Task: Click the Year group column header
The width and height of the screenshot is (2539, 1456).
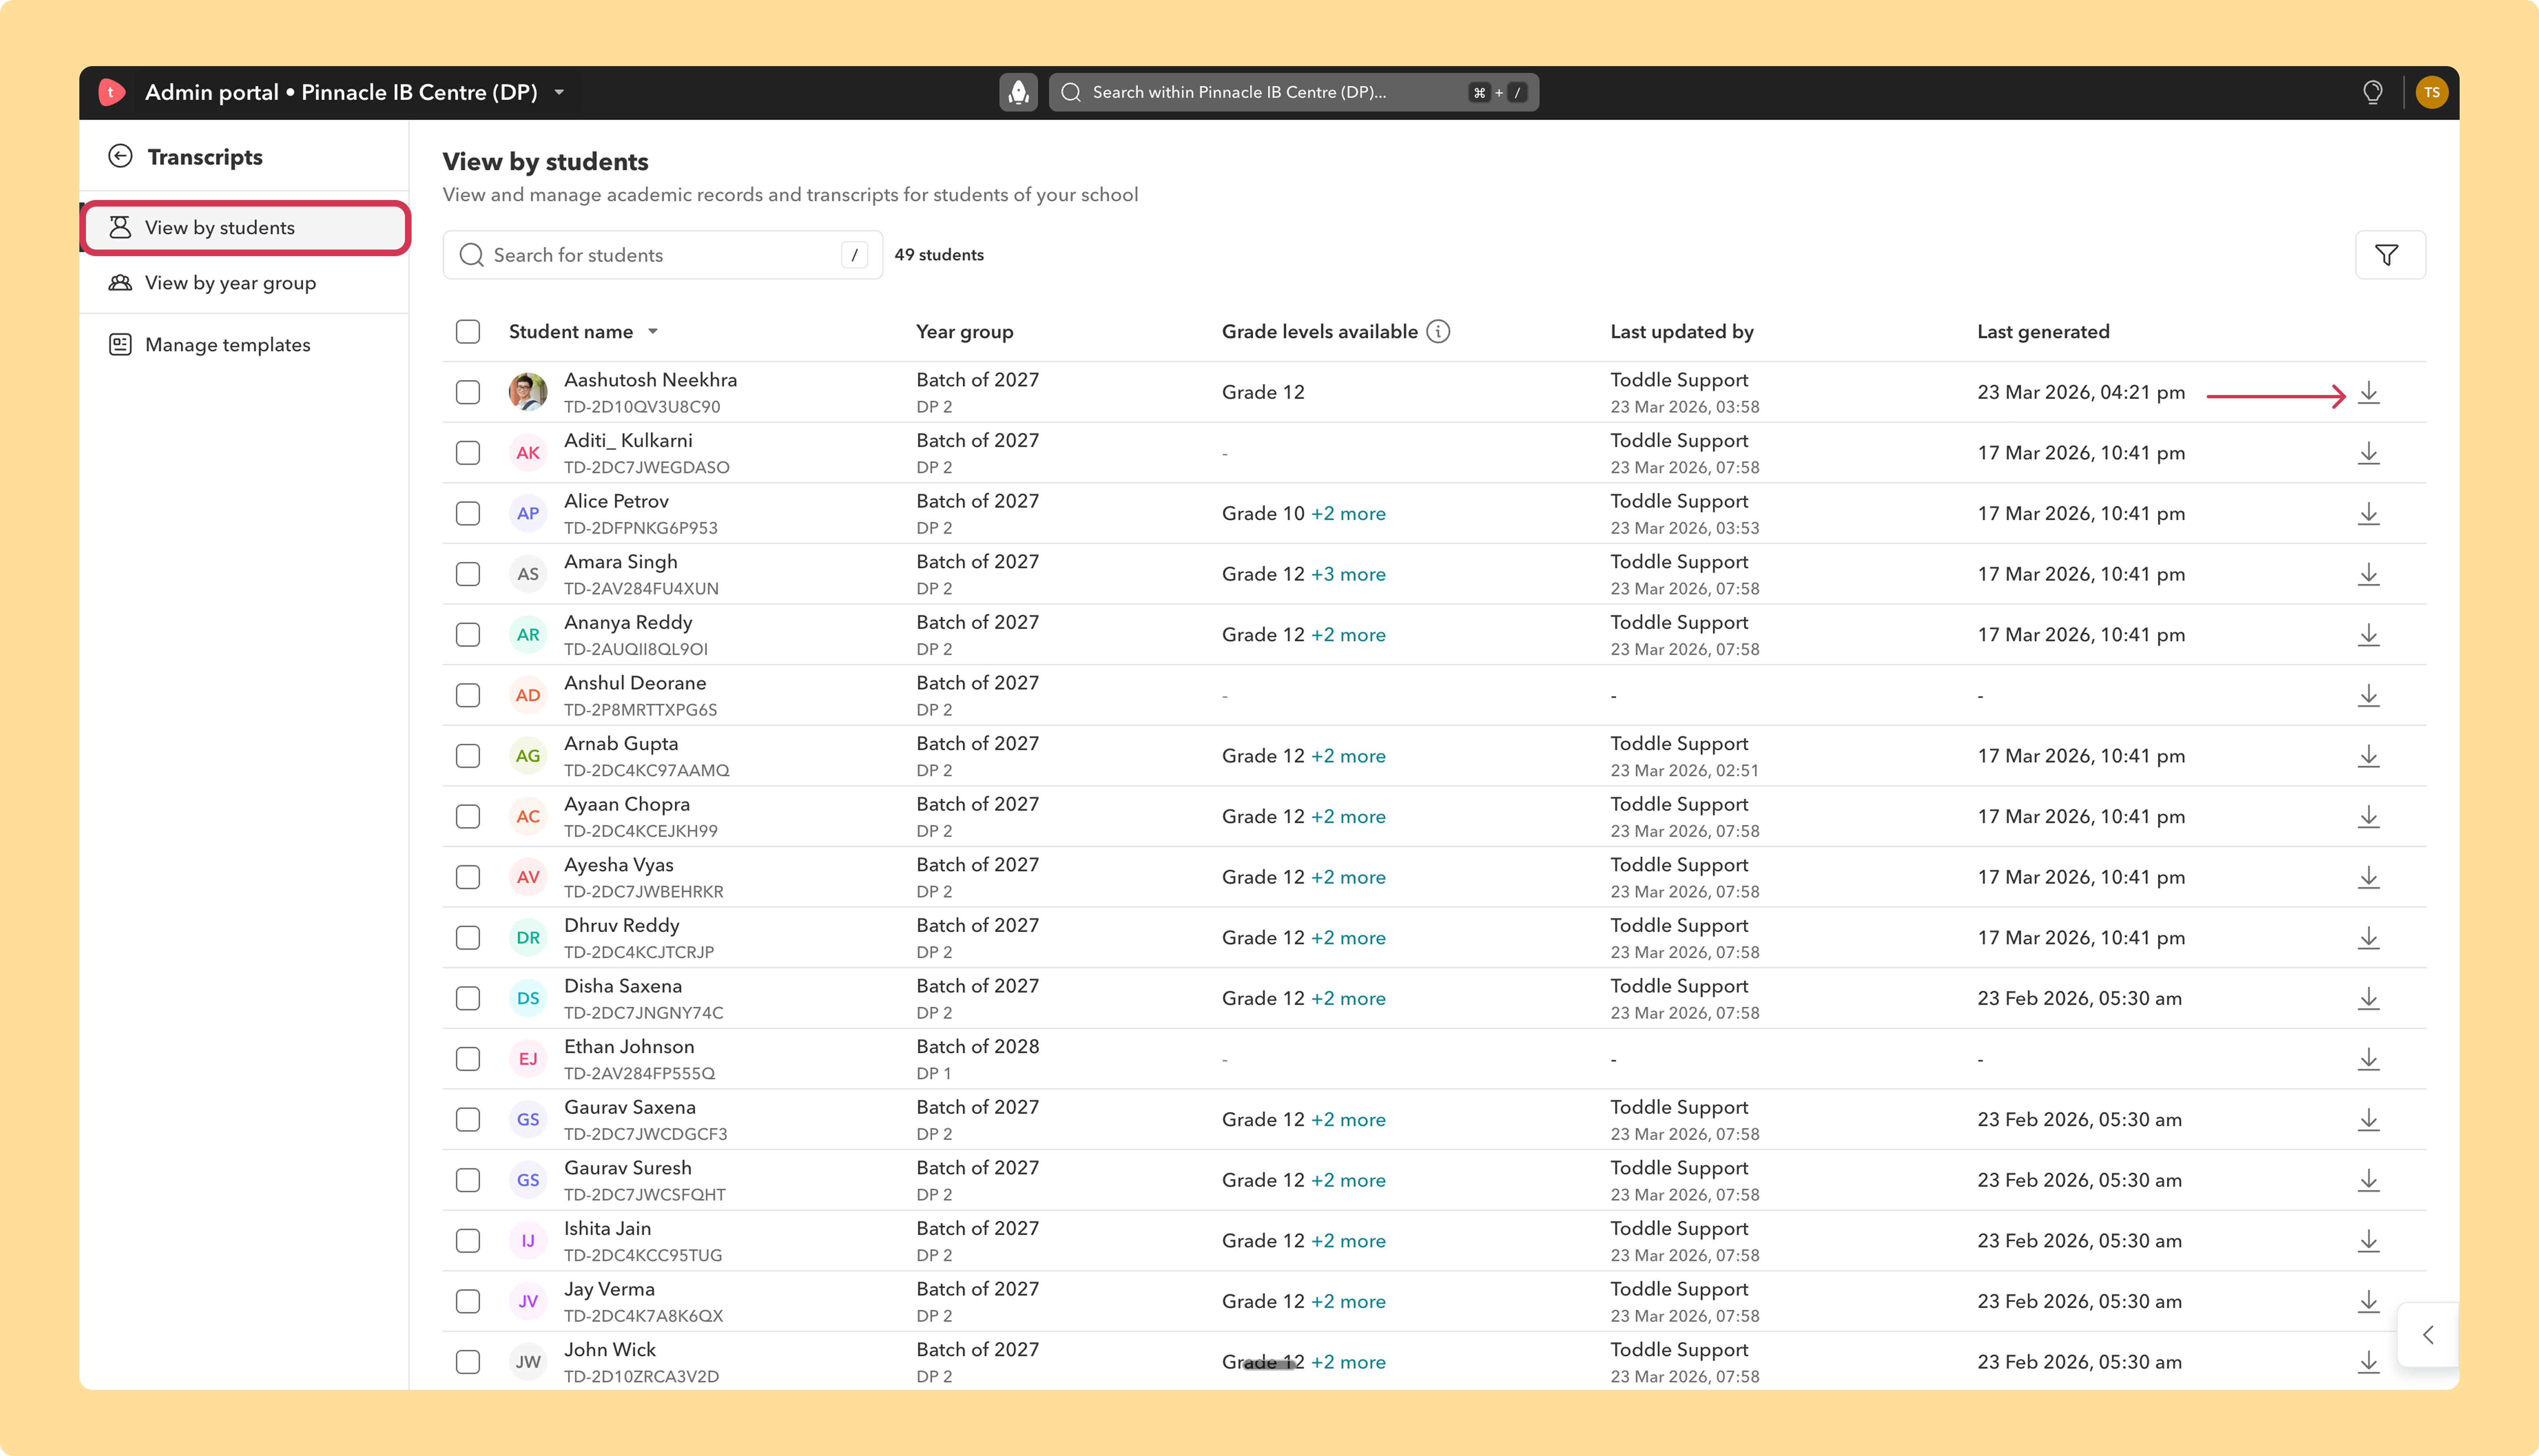Action: [x=964, y=332]
